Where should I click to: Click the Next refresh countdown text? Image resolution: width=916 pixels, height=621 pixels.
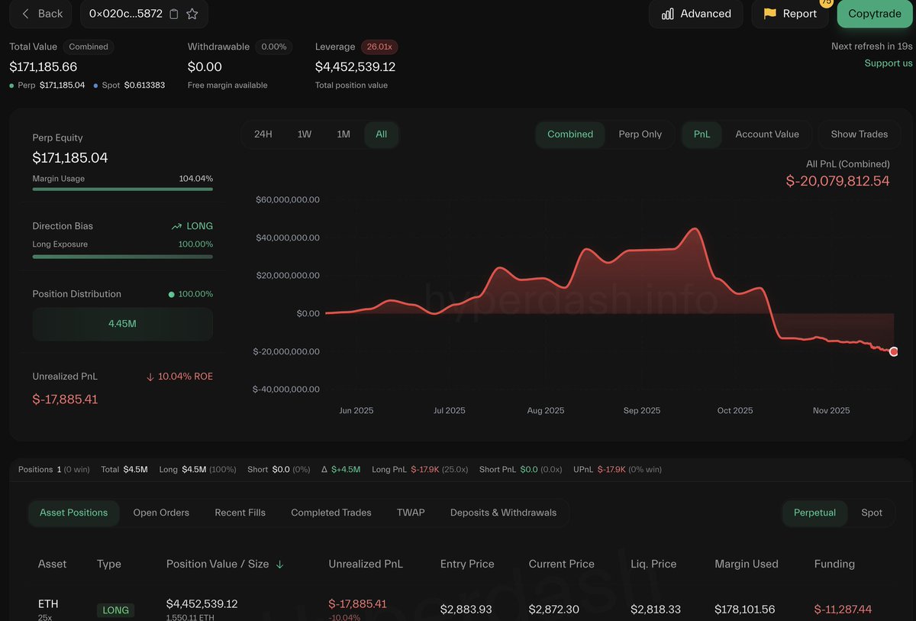(872, 47)
